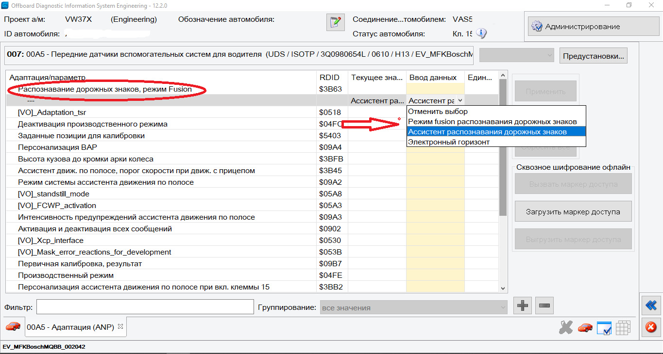Click the red circle X exit button
Image resolution: width=663 pixels, height=354 pixels.
click(x=651, y=328)
